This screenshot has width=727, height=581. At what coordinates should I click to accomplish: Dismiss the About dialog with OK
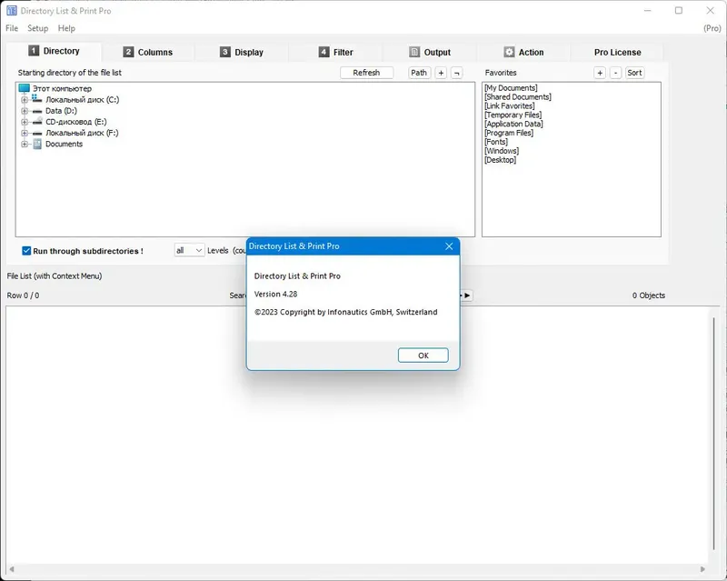coord(422,355)
